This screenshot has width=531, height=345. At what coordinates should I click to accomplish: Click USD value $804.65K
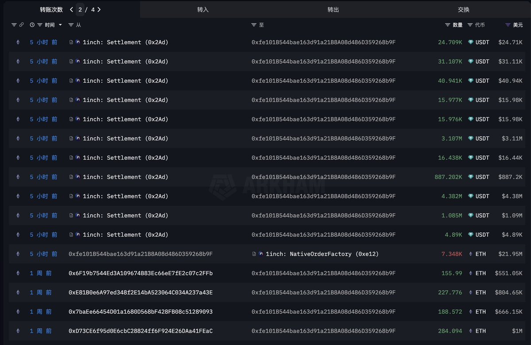pyautogui.click(x=508, y=292)
